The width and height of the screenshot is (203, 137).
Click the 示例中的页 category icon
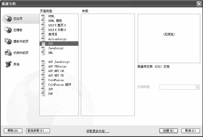pos(8,53)
